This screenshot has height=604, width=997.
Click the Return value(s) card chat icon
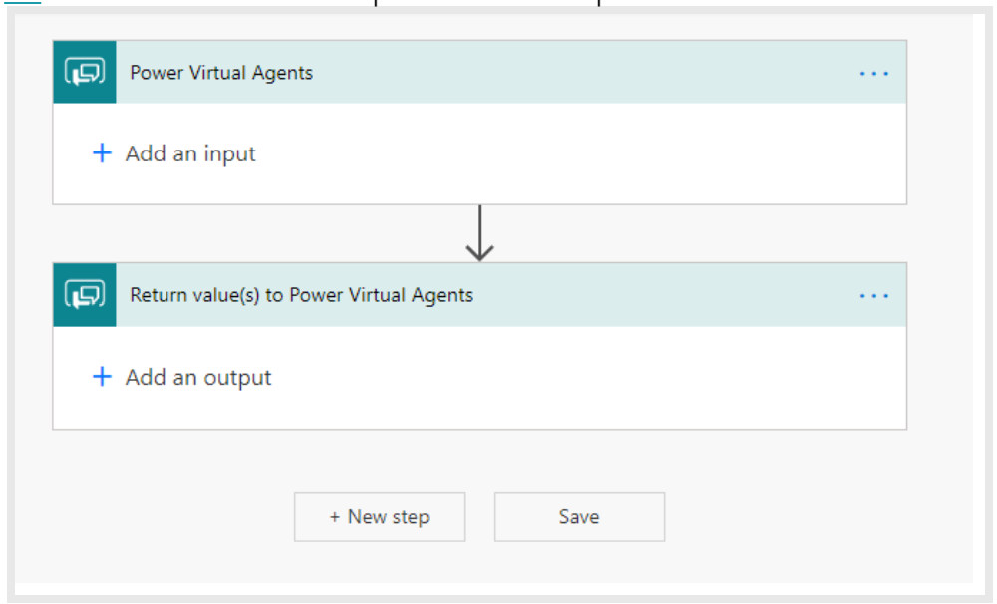[x=85, y=295]
